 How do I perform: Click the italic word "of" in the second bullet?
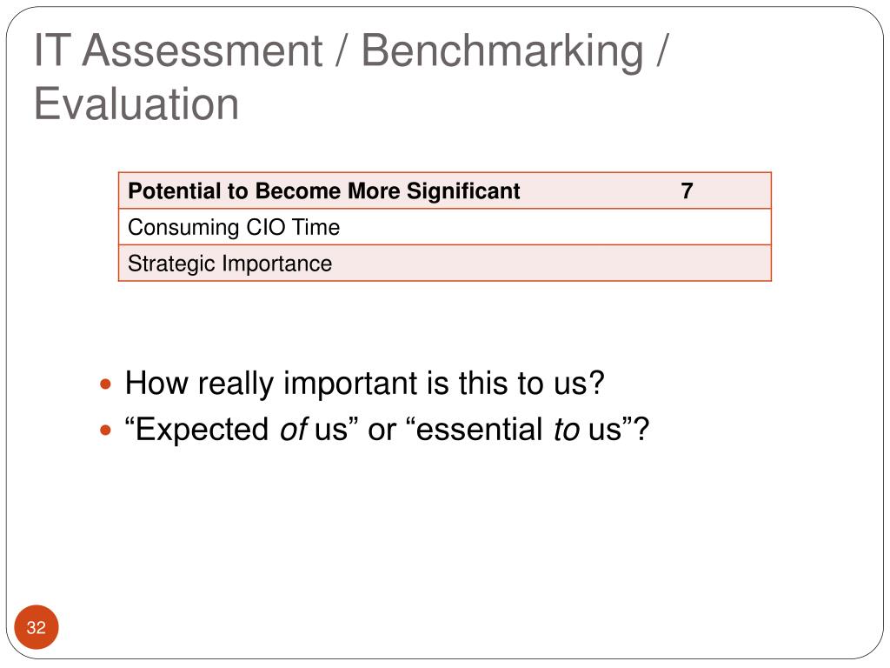click(294, 430)
